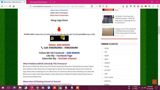
Task: Open Task View on the taskbar
Action: click(8, 88)
